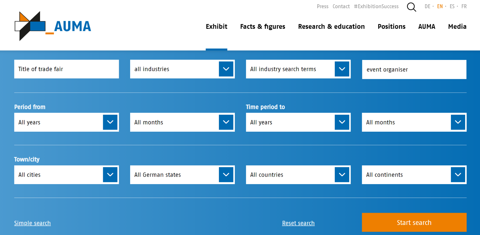Click the AUMA logo
Screen dimensions: 480x235
[53, 26]
